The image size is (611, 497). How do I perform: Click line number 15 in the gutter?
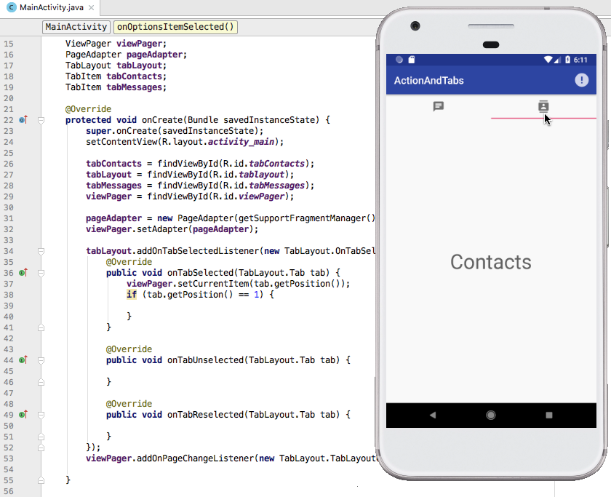pyautogui.click(x=9, y=44)
